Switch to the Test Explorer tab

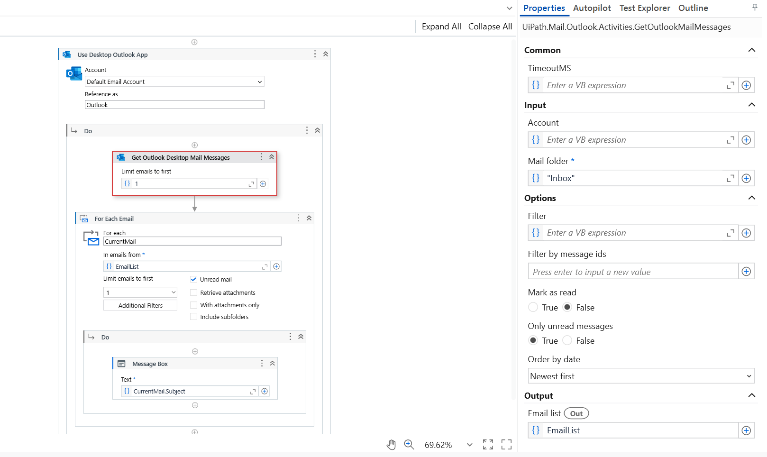[x=645, y=8]
